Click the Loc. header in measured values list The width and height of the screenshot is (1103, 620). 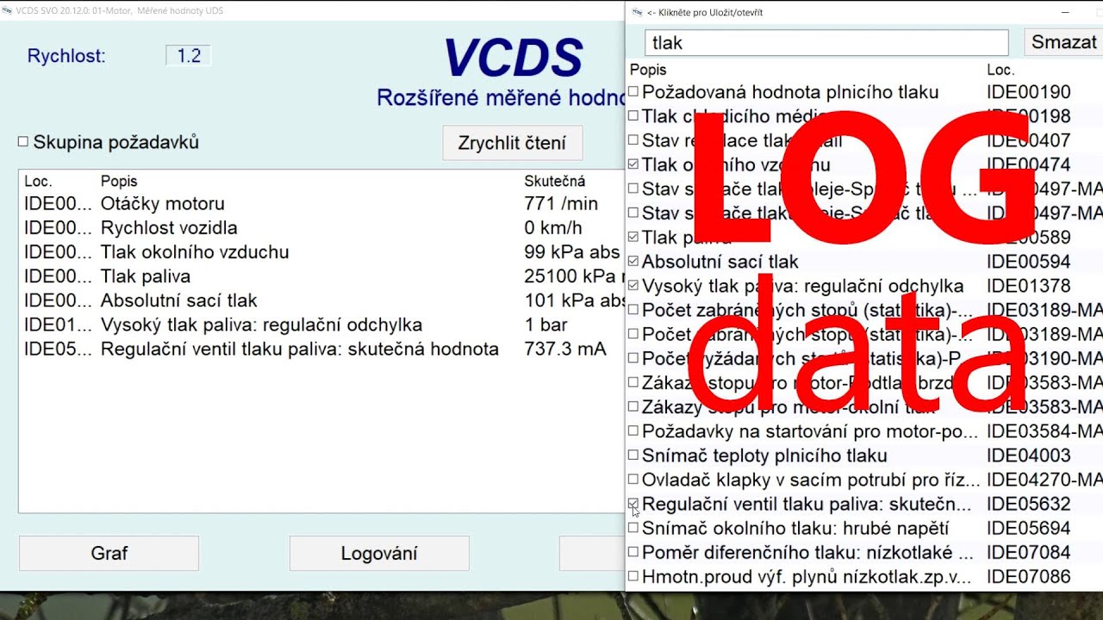click(39, 181)
